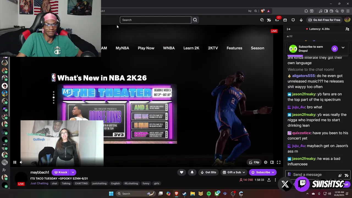The height and width of the screenshot is (198, 352).
Task: Select the funny tag
Action: click(x=146, y=183)
